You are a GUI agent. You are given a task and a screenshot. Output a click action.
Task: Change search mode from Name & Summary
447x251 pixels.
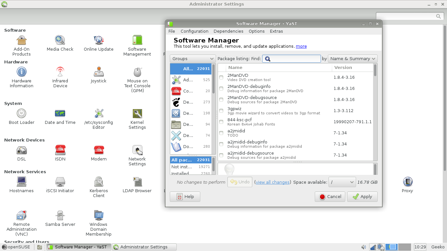(x=352, y=59)
